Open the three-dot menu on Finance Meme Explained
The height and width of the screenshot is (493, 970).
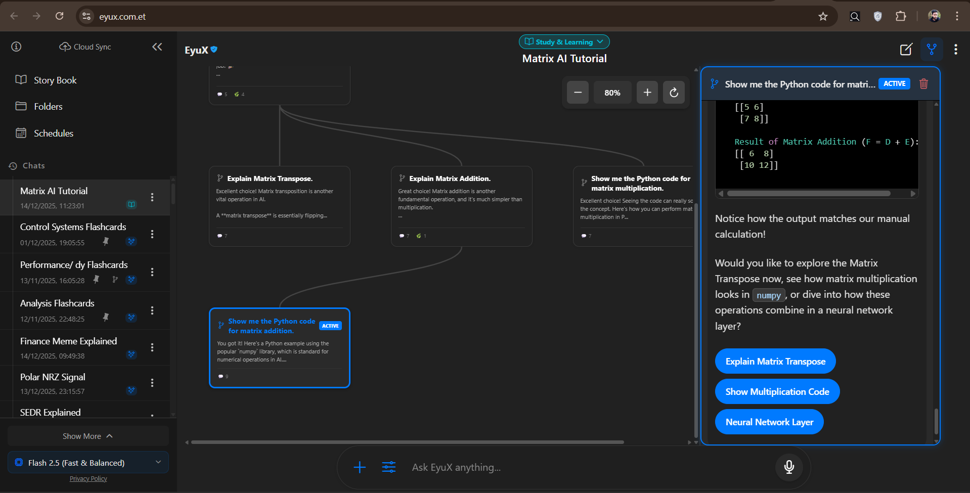(x=152, y=347)
